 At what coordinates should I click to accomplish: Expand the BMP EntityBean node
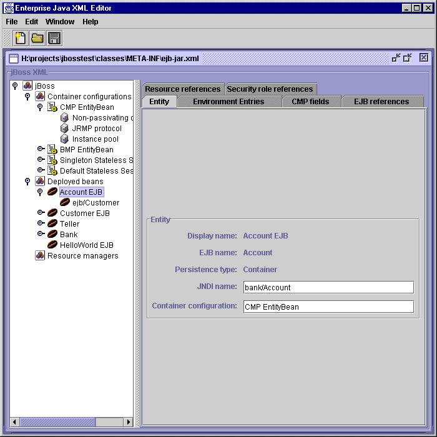40,149
